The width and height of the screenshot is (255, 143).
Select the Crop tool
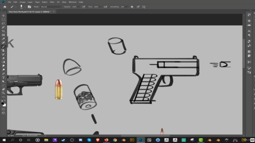tap(3, 31)
